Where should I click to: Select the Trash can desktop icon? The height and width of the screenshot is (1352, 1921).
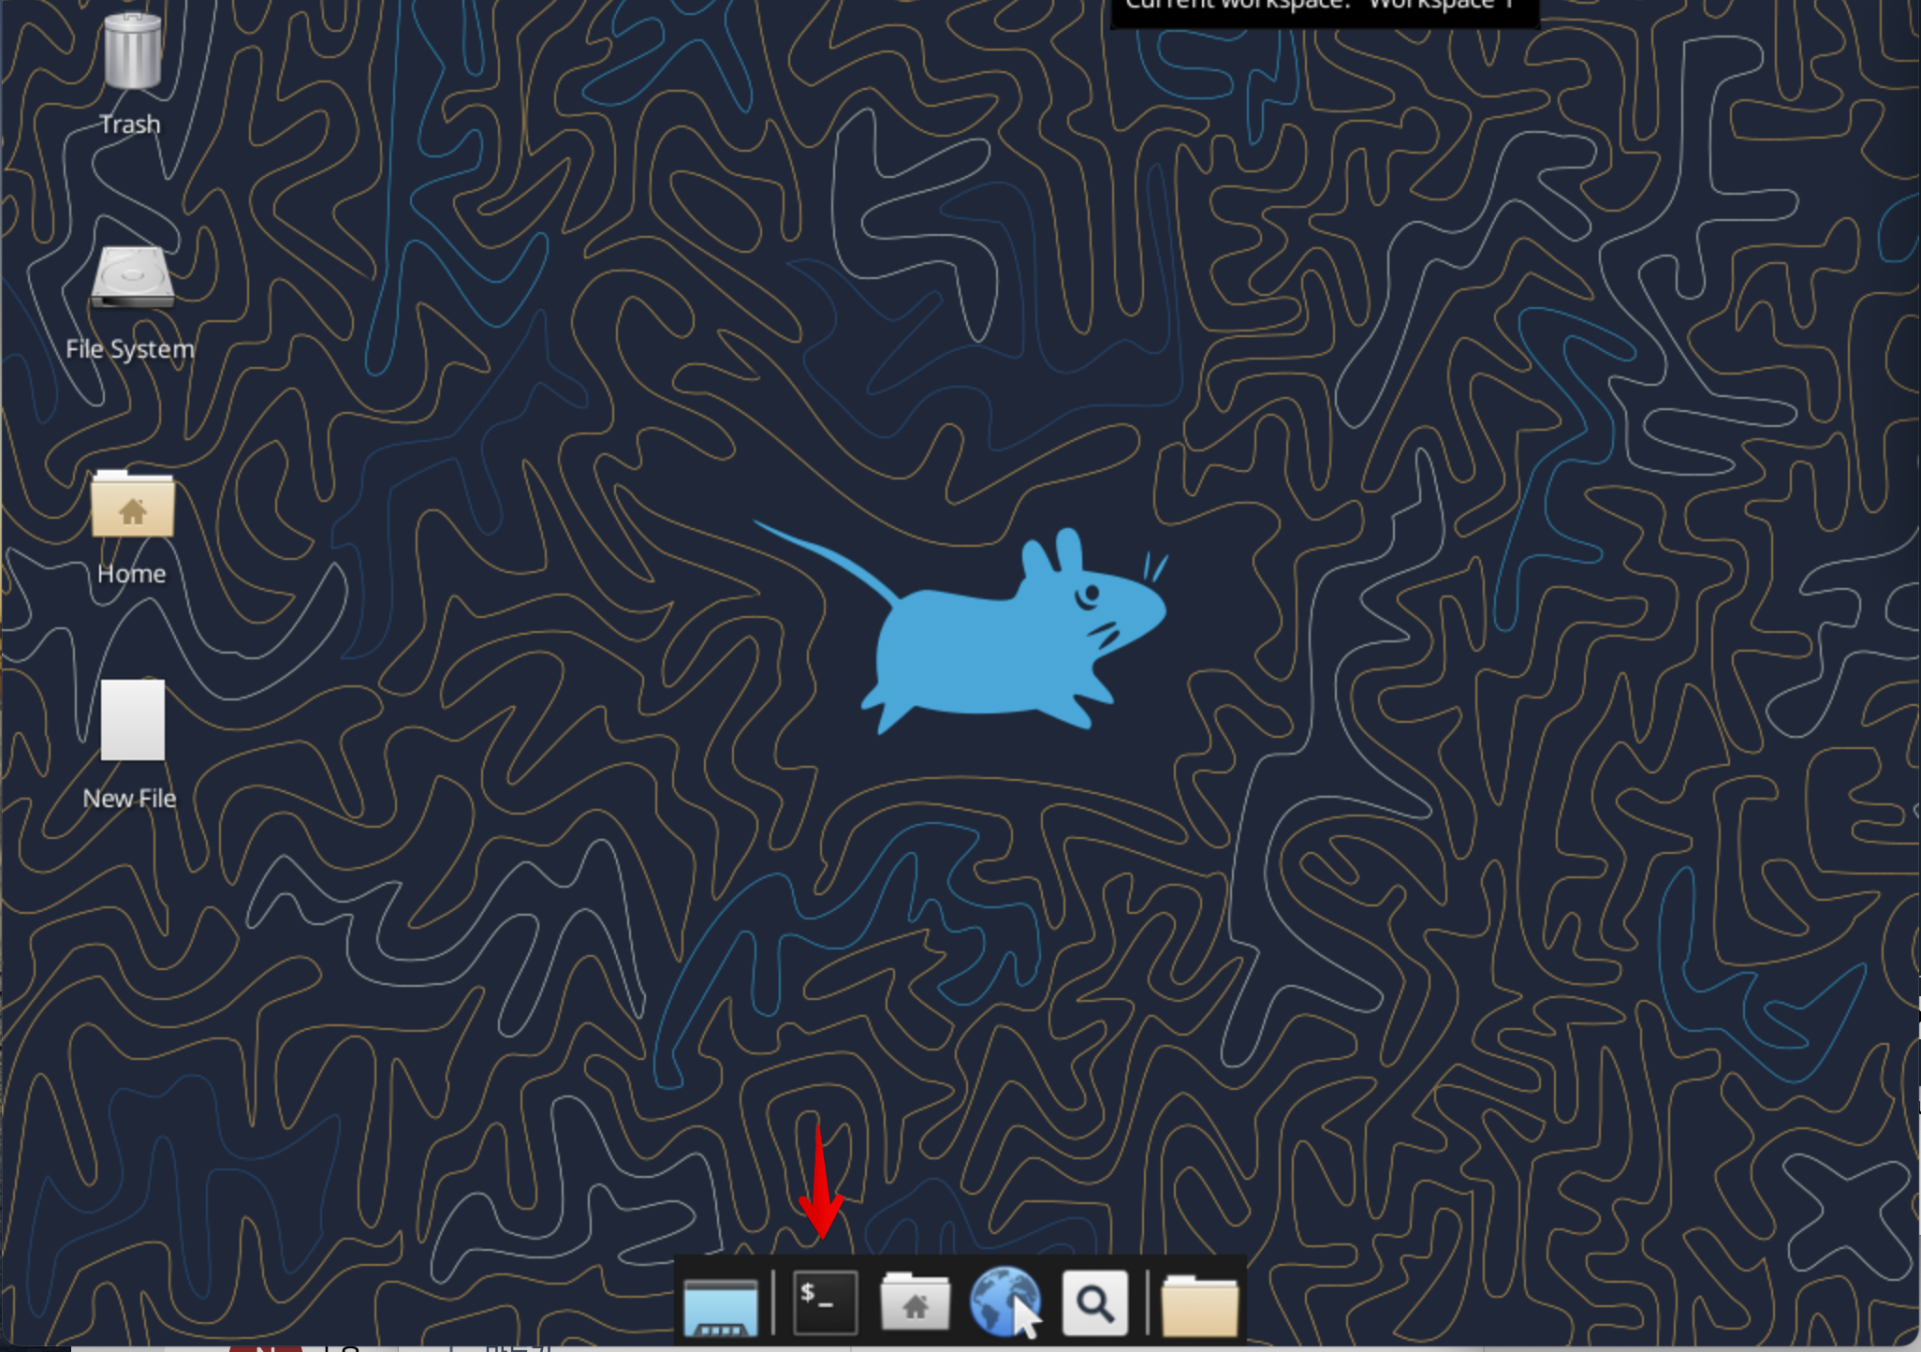click(132, 52)
